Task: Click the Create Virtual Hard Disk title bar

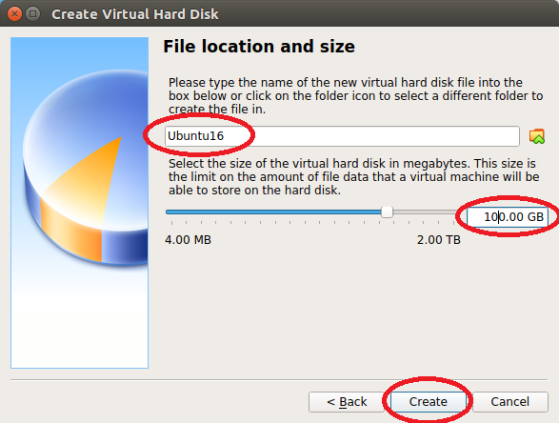Action: point(280,13)
